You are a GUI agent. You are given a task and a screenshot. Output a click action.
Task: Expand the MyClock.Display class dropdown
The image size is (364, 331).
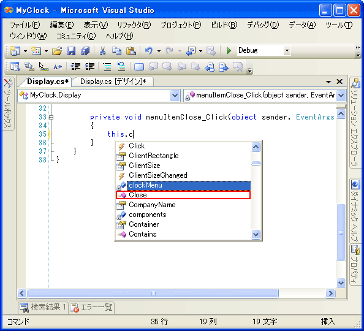click(175, 95)
